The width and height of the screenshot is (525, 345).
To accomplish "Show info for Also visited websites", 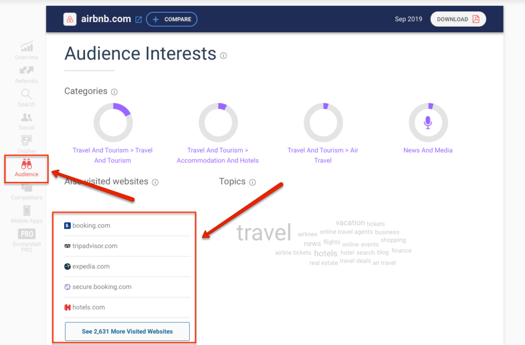I will pyautogui.click(x=155, y=182).
